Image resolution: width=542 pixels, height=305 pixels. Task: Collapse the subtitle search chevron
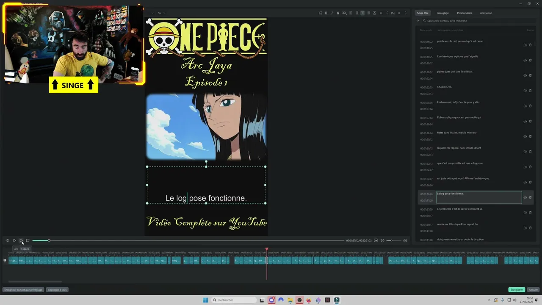click(x=418, y=20)
